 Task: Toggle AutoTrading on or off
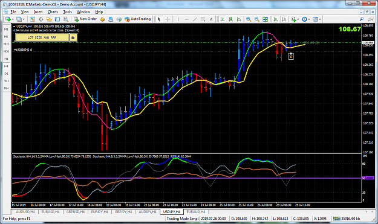tap(138, 19)
